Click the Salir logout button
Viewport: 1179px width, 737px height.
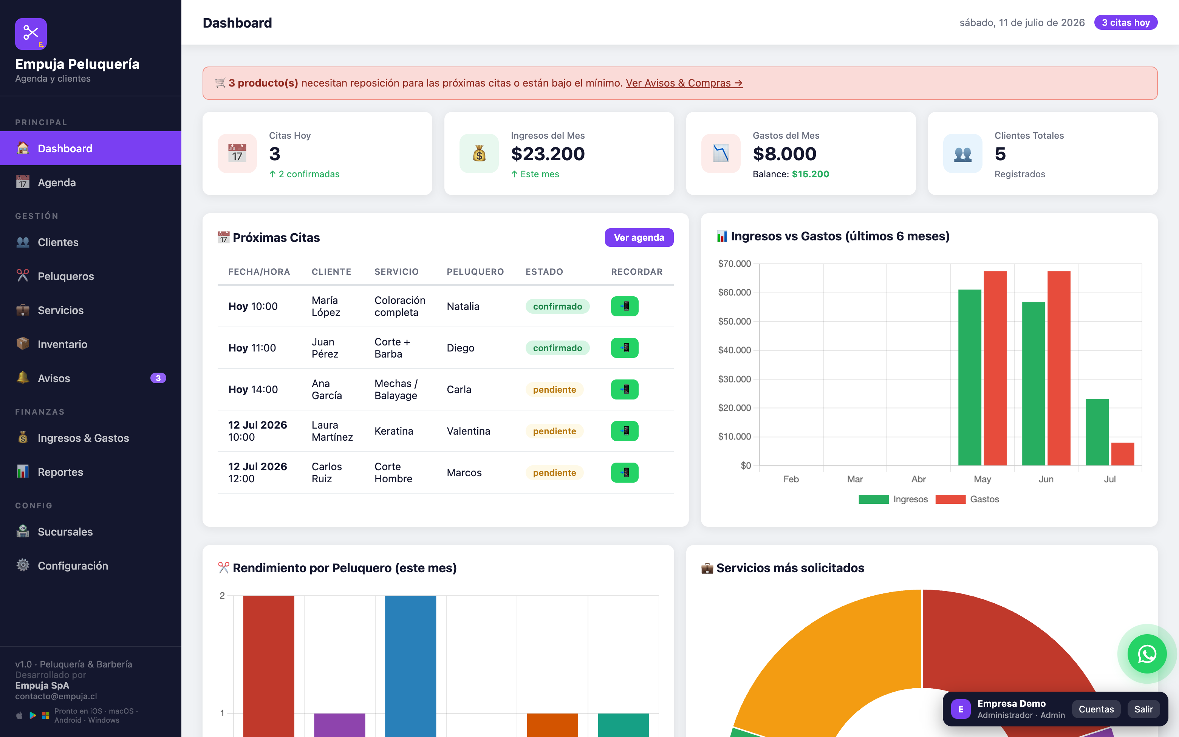click(x=1143, y=709)
